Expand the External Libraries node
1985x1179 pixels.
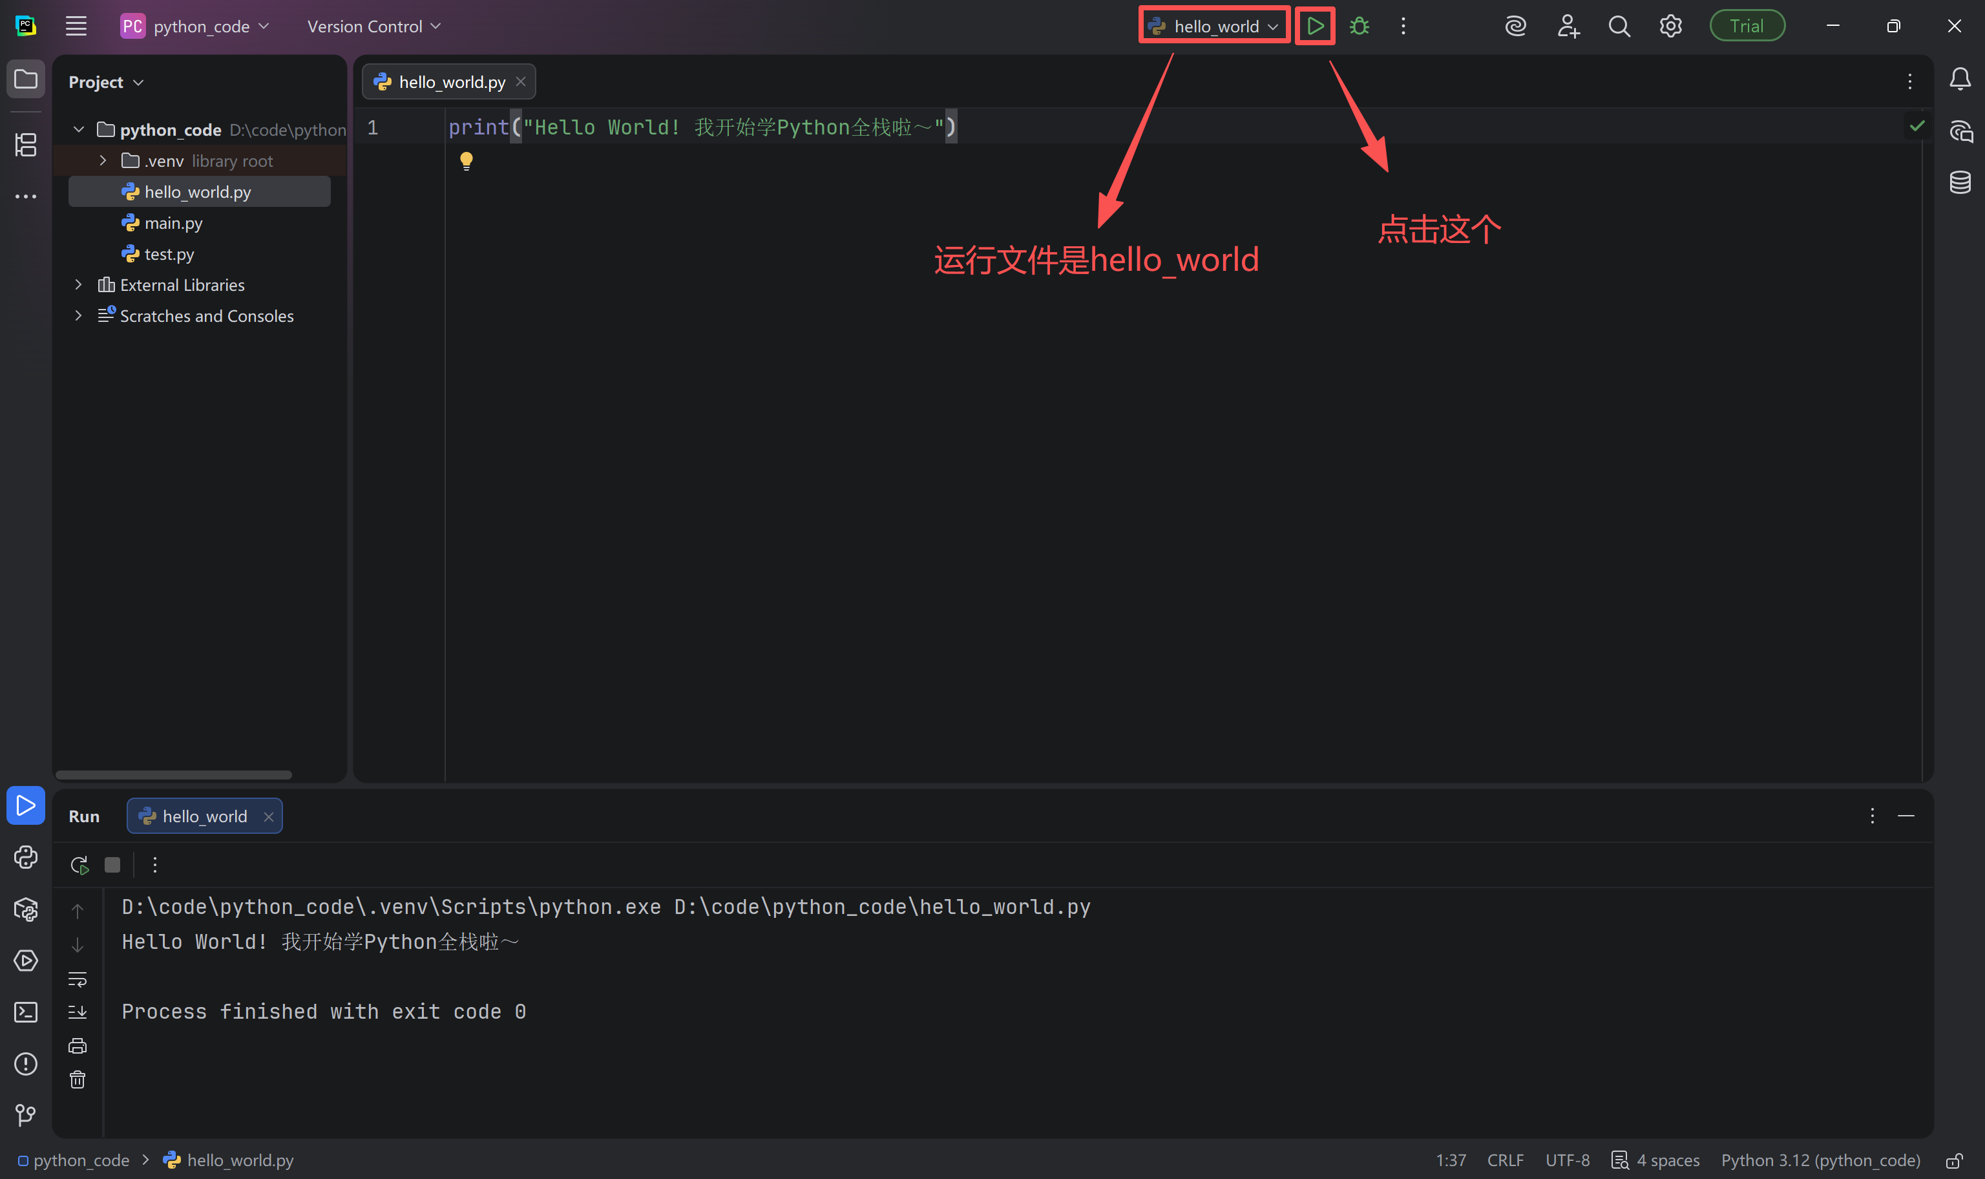pyautogui.click(x=78, y=284)
